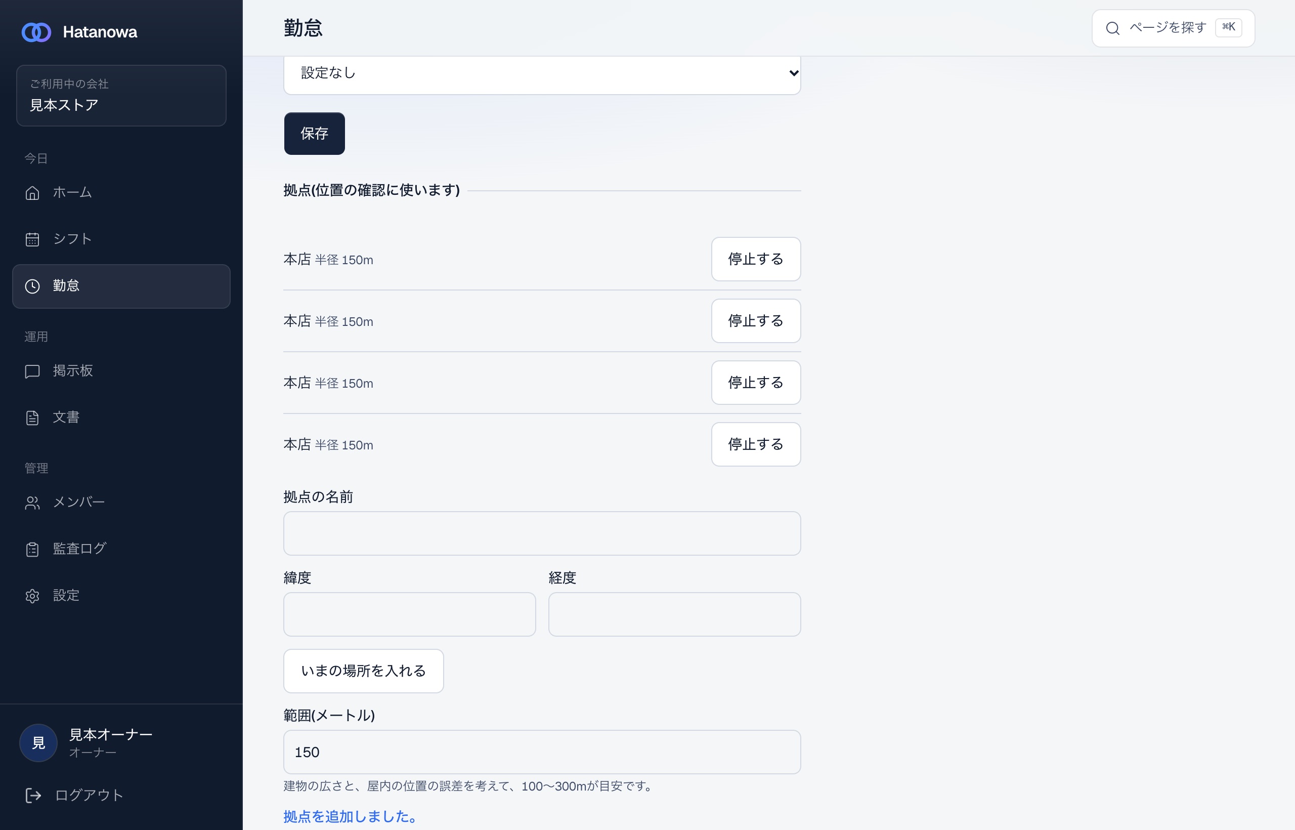Viewport: 1295px width, 830px height.
Task: Click the 勤怠 page title
Action: tap(304, 28)
